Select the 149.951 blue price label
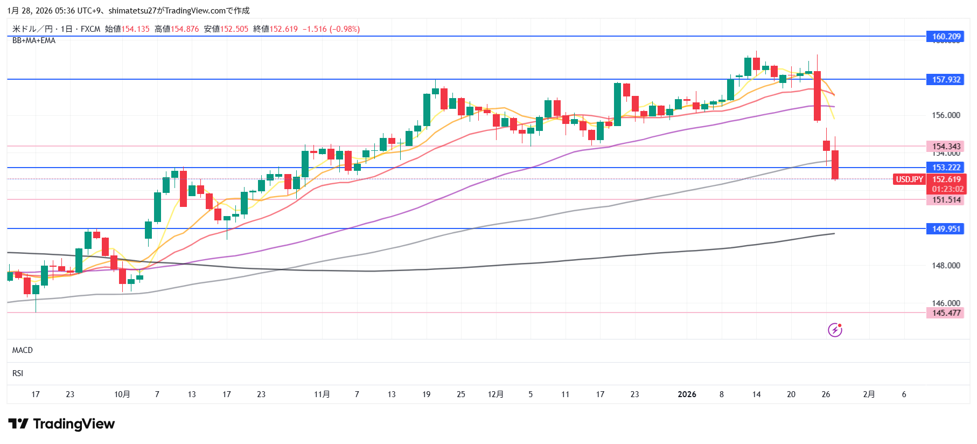Image resolution: width=977 pixels, height=444 pixels. (x=946, y=229)
